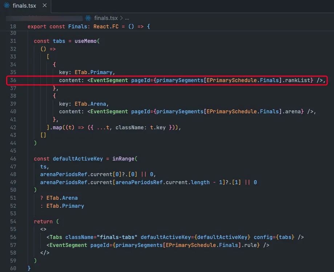Place cursor on useMemo call
Image resolution: width=334 pixels, height=272 pixels.
point(85,41)
